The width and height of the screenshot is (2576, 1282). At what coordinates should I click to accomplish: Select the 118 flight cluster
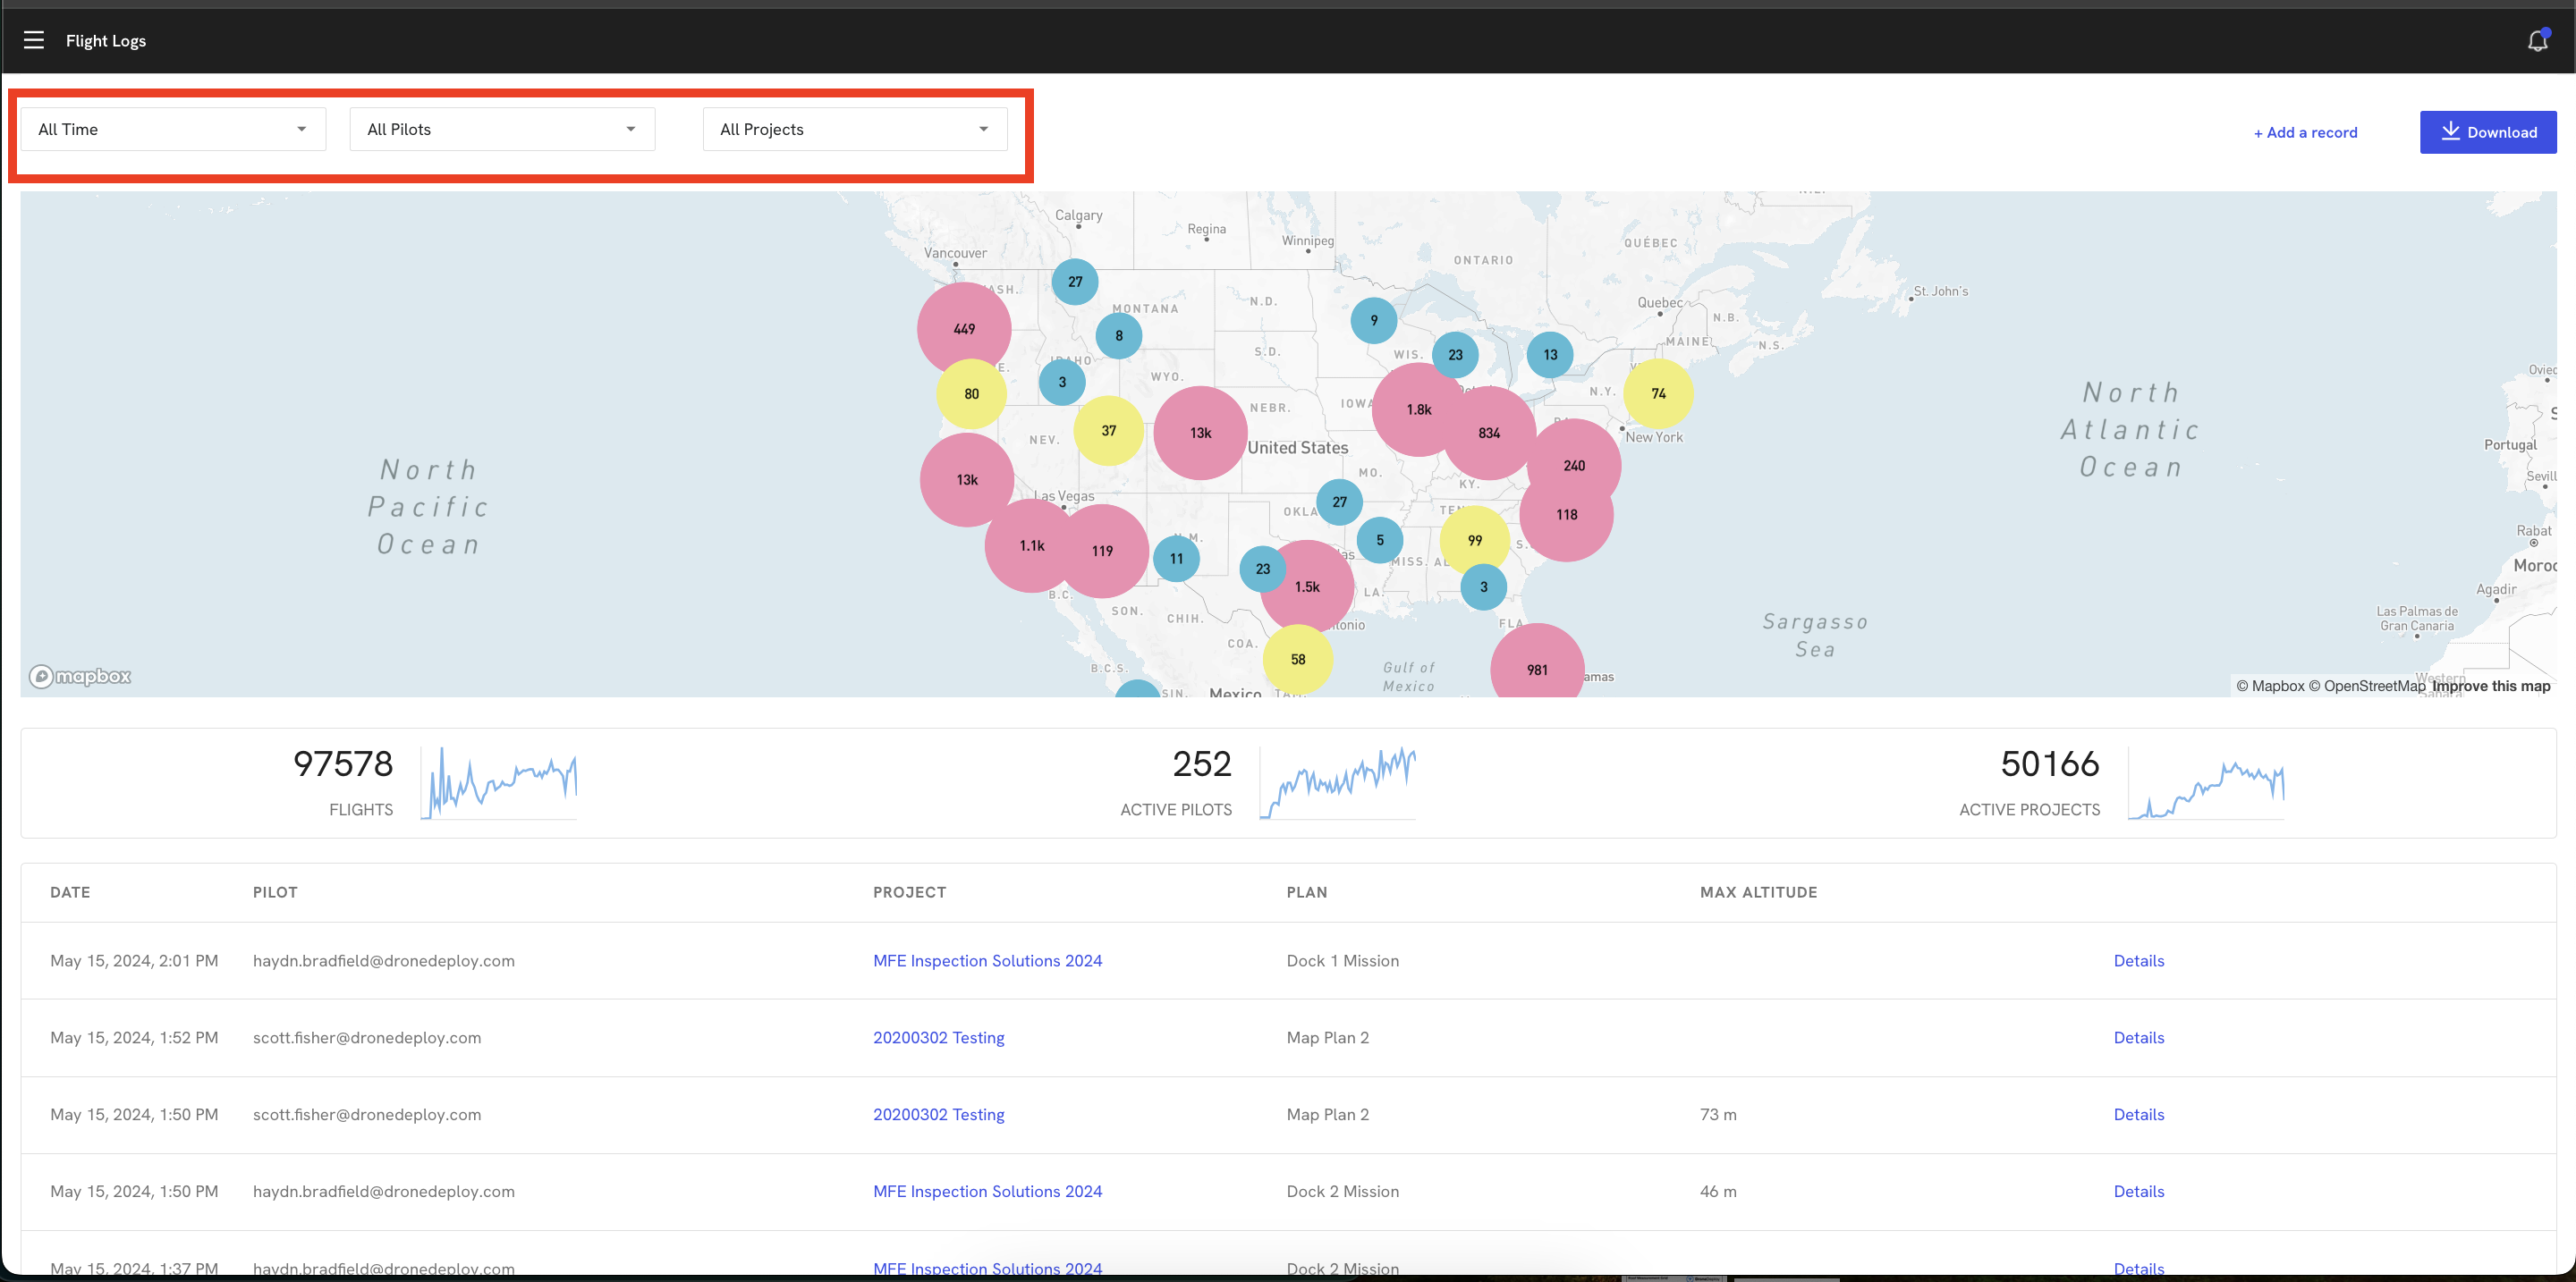point(1566,515)
